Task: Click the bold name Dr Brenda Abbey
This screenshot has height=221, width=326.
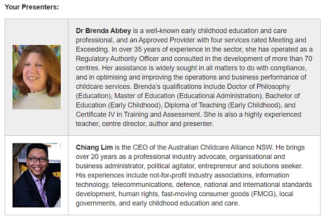Action: click(103, 31)
